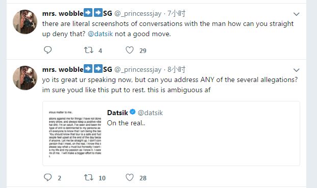The image size is (317, 188).
Task: Click Datsik's verified badge
Action: point(133,112)
